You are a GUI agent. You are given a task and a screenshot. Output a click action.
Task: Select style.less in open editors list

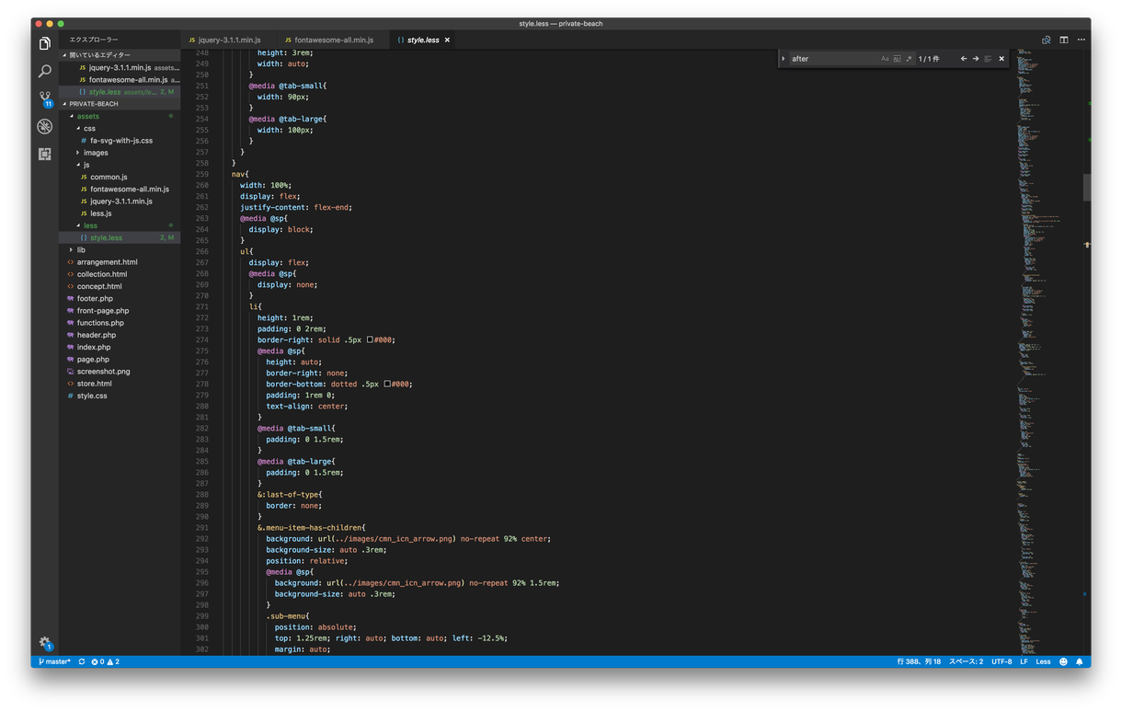[x=120, y=92]
